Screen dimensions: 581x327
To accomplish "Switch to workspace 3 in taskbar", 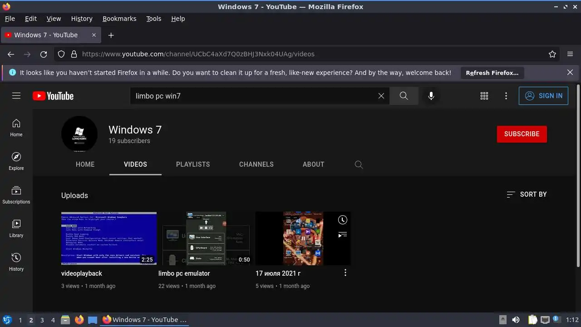I will click(42, 320).
